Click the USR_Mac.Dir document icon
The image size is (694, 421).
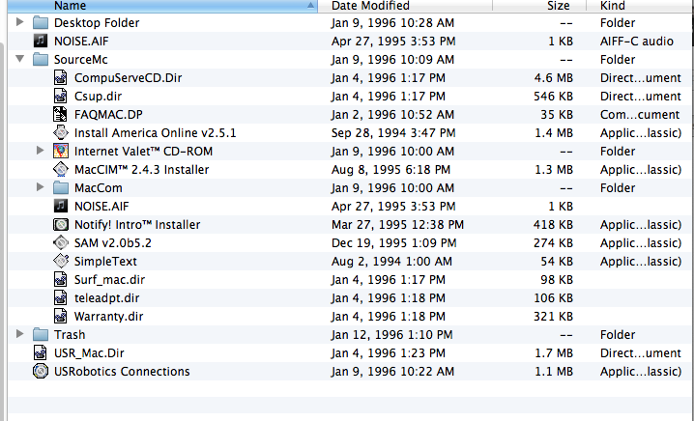click(x=41, y=352)
